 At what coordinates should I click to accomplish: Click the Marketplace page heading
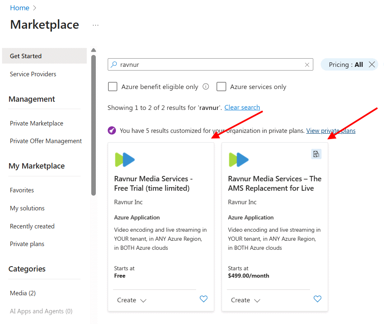(x=44, y=25)
